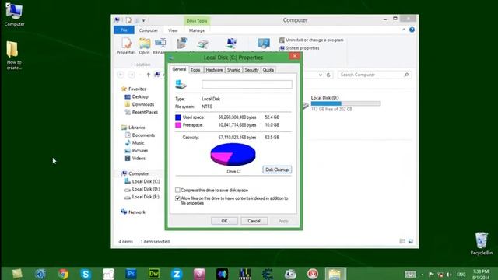The height and width of the screenshot is (280, 498).
Task: Switch to the Quota tab
Action: pos(268,70)
